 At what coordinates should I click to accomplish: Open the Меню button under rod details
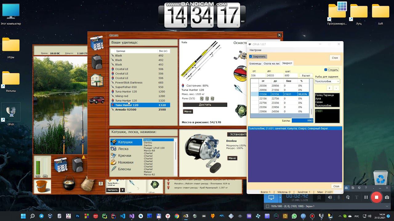[x=188, y=111]
